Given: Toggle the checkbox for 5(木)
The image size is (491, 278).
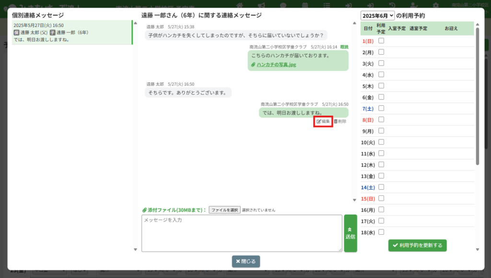Looking at the screenshot, I should [x=381, y=85].
